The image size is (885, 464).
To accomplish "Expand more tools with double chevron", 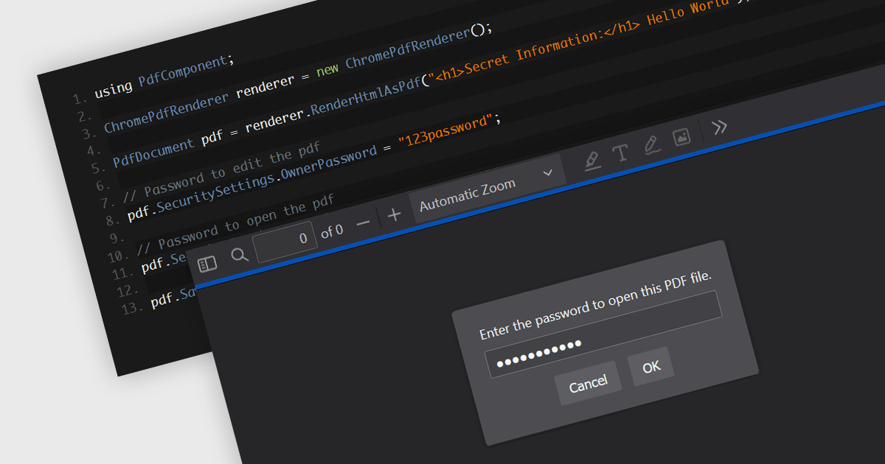I will [x=719, y=127].
